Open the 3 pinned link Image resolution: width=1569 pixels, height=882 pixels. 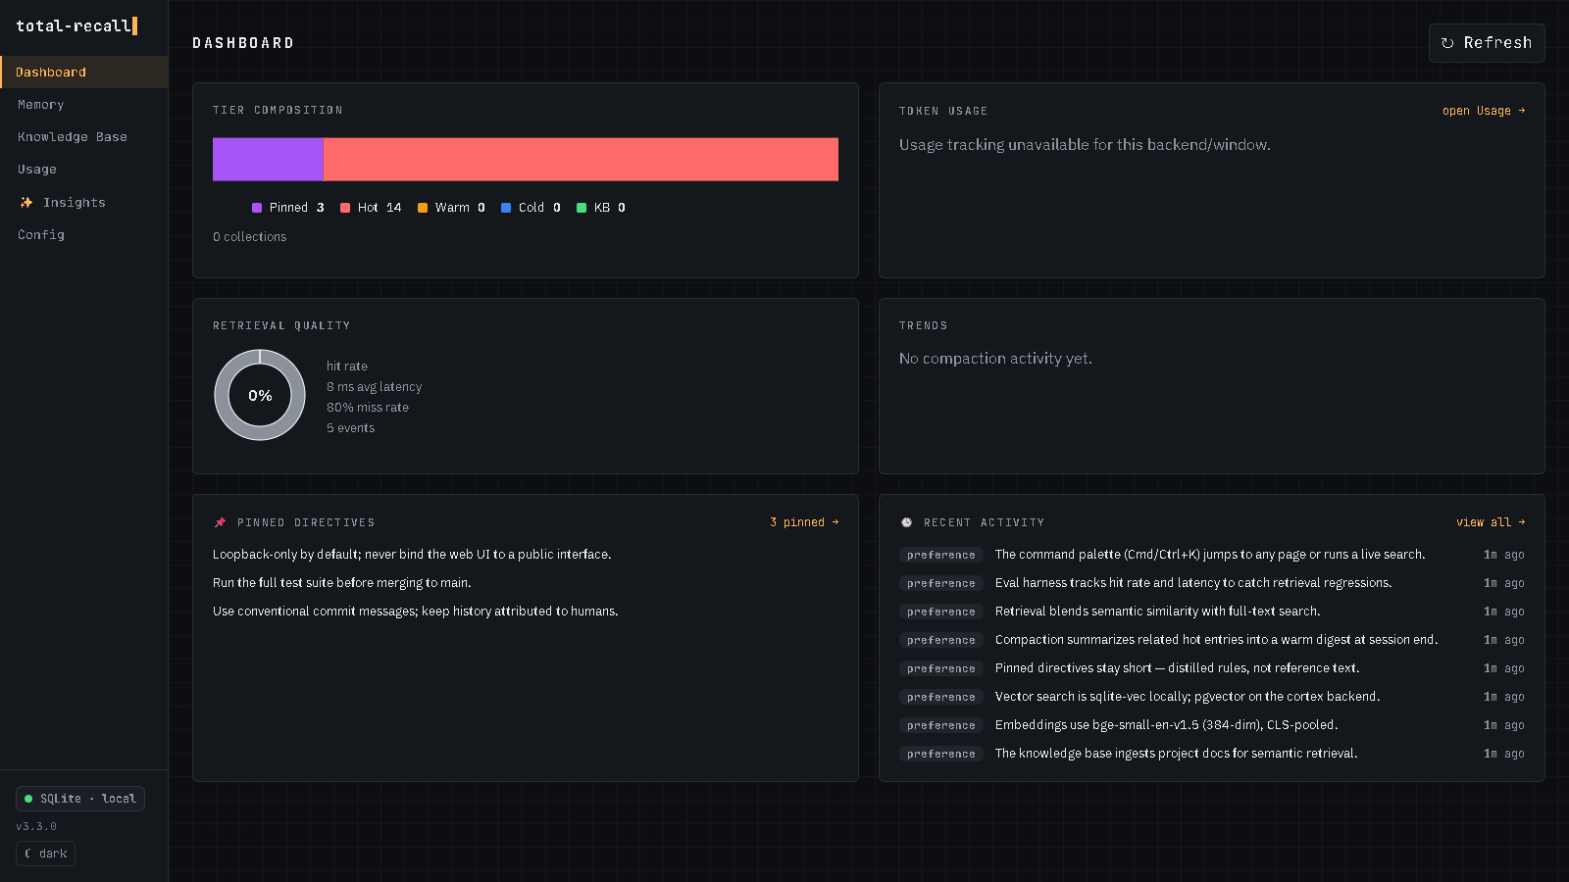click(804, 522)
